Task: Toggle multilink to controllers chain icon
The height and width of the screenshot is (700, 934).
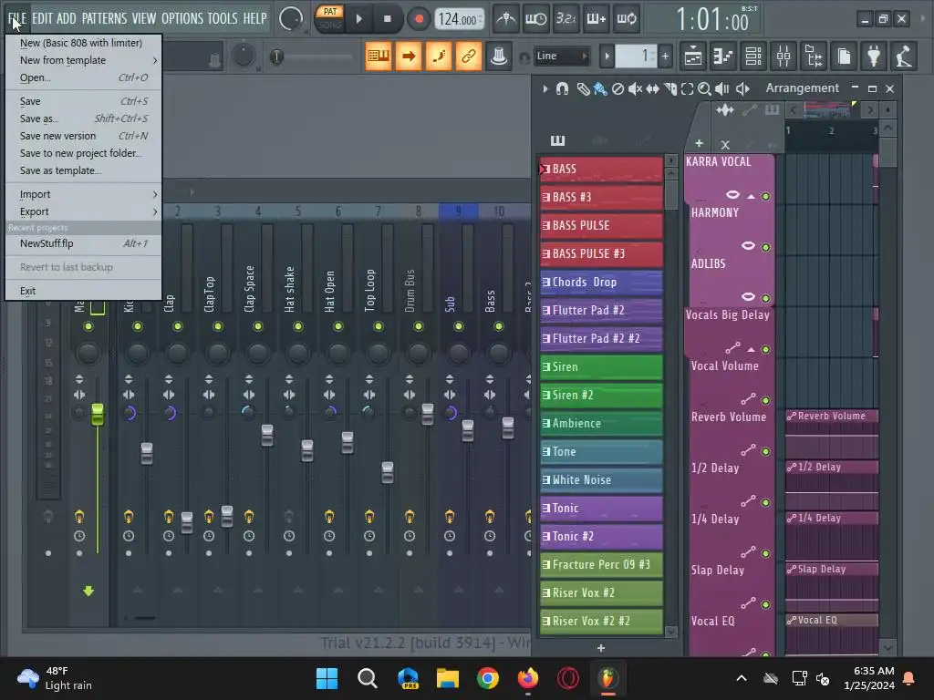Action: [469, 56]
